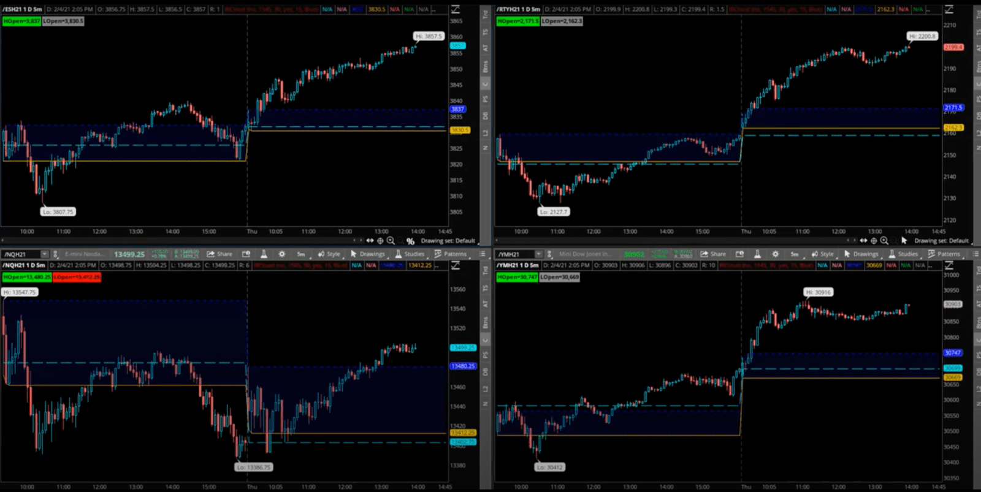This screenshot has height=492, width=981.
Task: Click the gear settings icon in YMH21 toolbar
Action: click(776, 254)
